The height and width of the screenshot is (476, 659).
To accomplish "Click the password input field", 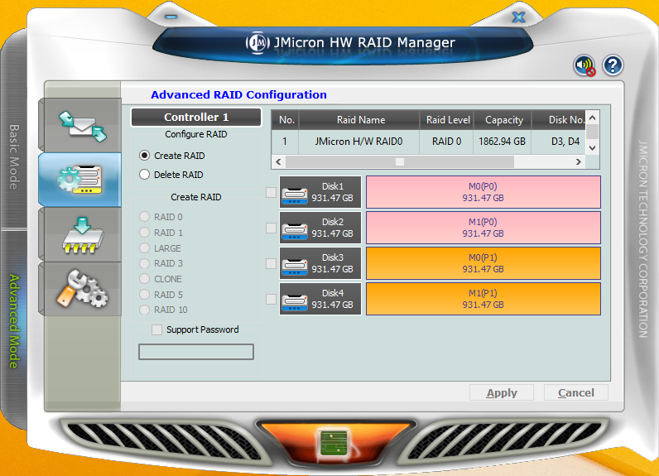I will [x=196, y=352].
